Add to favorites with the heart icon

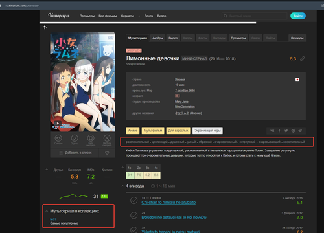pos(107,153)
